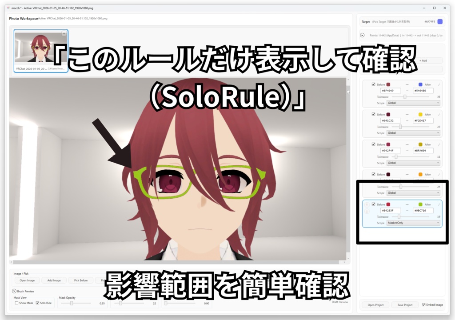Click edit slash icon of rule #8F4049
455x320 pixels.
point(439,84)
